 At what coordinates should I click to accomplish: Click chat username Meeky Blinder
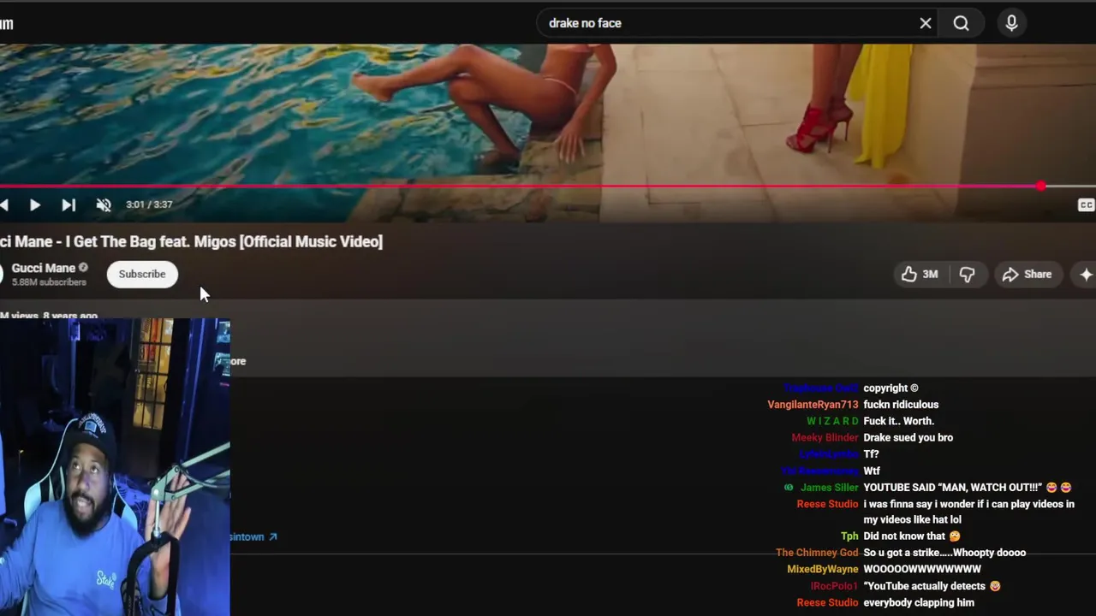point(825,437)
